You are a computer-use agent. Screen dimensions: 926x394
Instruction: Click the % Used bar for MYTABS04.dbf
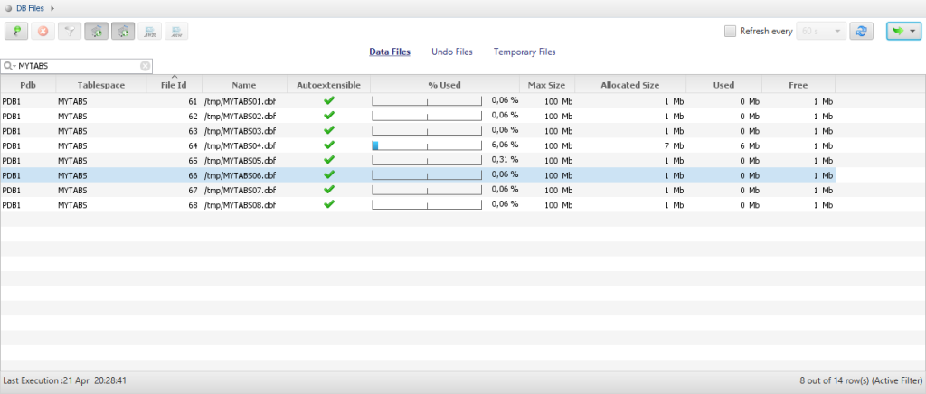tap(427, 145)
